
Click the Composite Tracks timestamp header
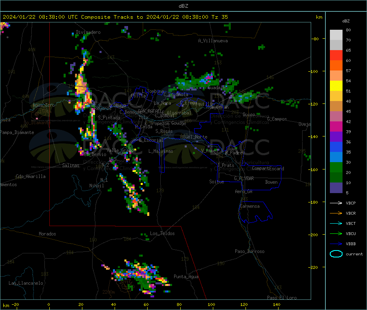[x=115, y=17]
